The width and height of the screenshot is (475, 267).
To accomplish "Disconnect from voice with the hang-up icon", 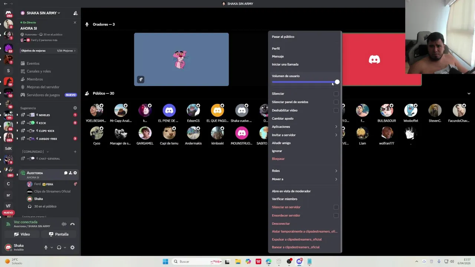I will coord(72,224).
